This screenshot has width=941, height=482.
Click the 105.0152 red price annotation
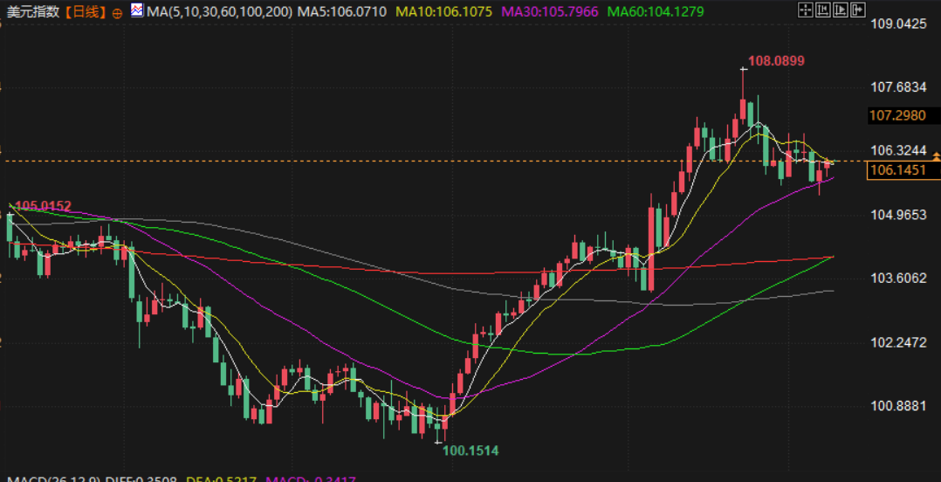pyautogui.click(x=43, y=206)
